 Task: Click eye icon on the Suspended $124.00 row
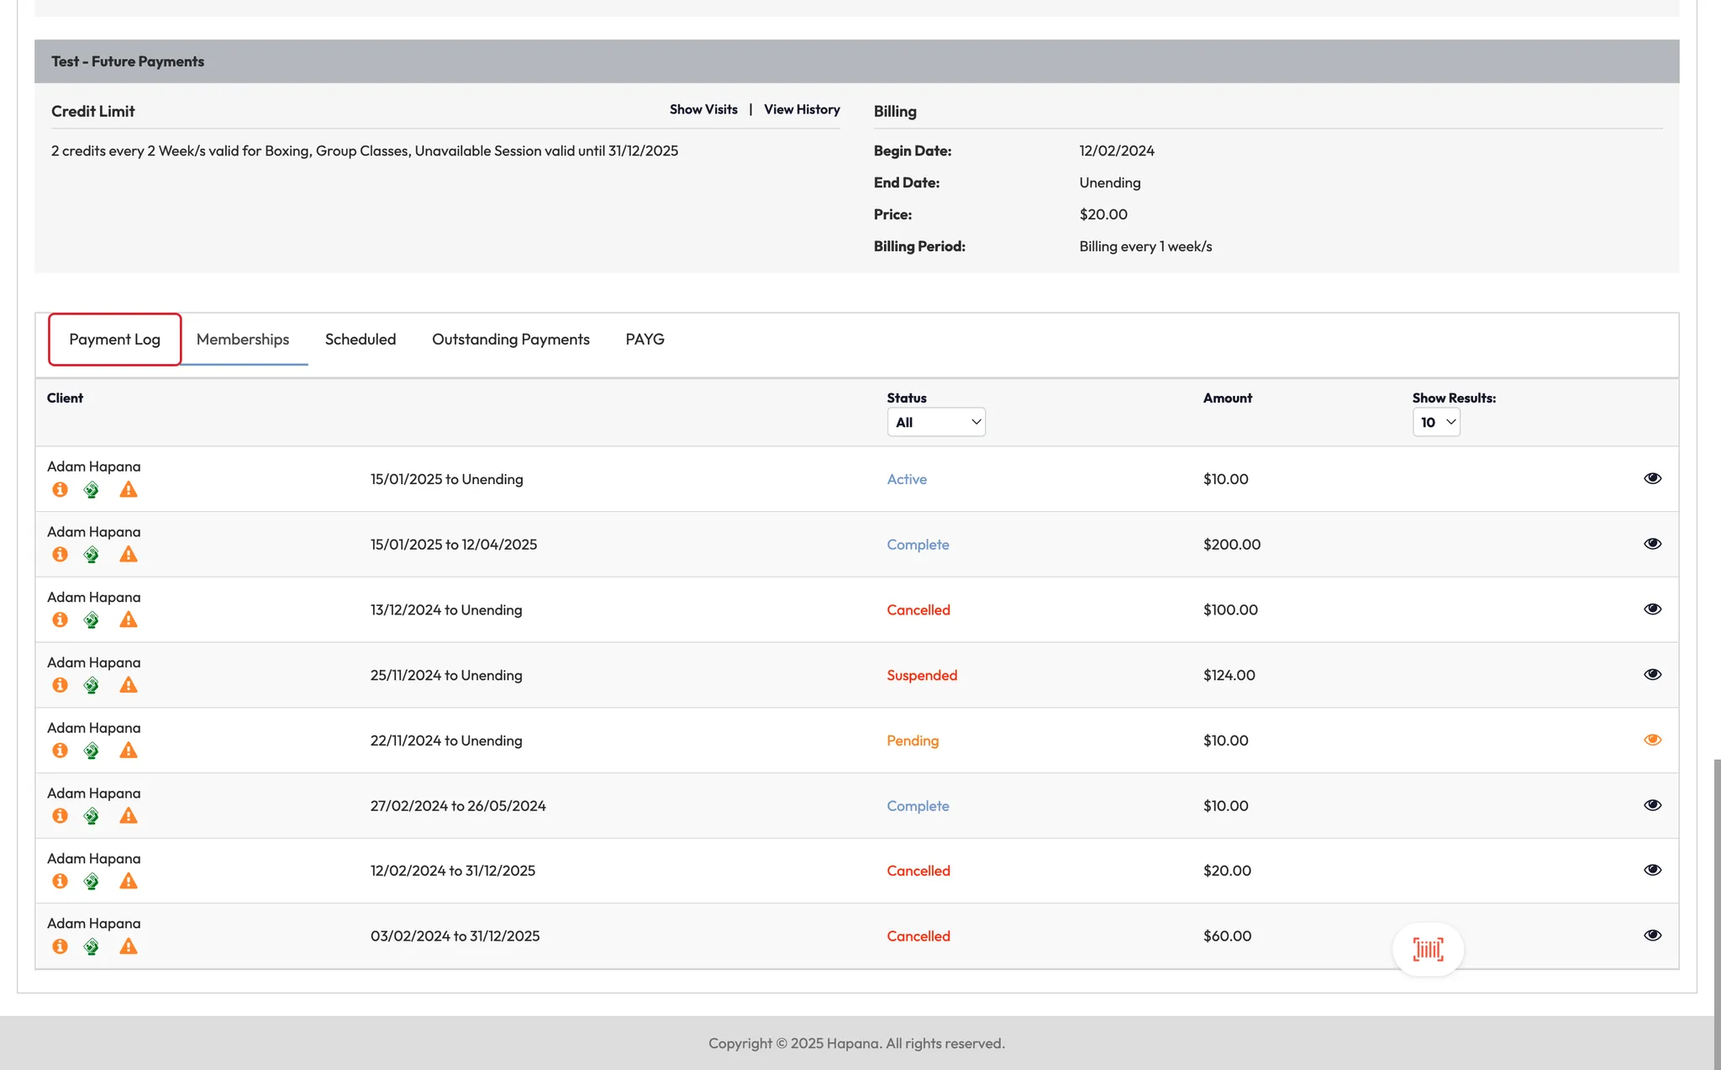point(1652,674)
